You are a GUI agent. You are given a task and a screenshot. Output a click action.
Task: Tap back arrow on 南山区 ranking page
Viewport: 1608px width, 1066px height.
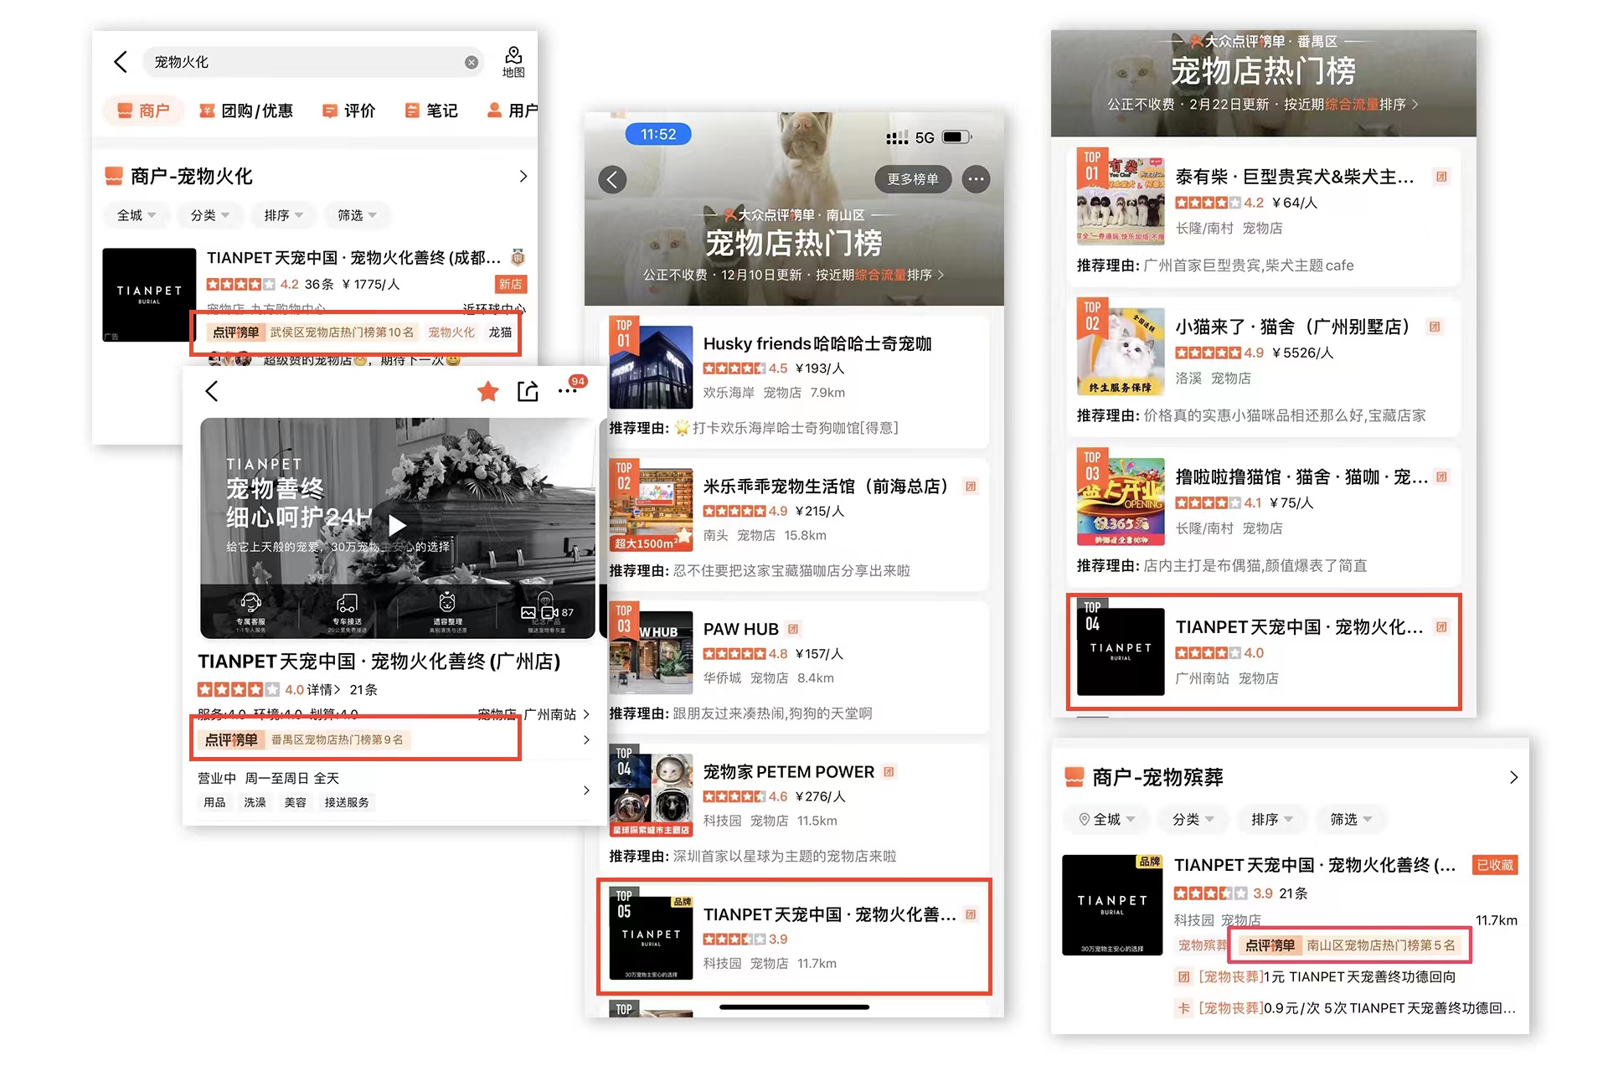[612, 179]
